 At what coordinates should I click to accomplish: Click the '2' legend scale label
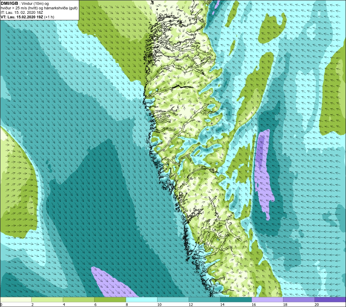[33, 305]
